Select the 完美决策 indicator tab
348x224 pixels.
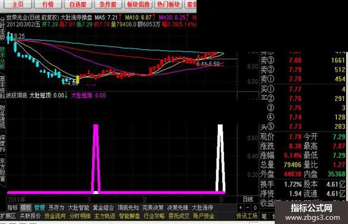tap(153, 208)
